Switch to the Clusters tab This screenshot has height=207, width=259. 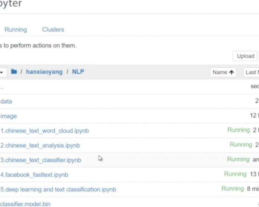53,29
